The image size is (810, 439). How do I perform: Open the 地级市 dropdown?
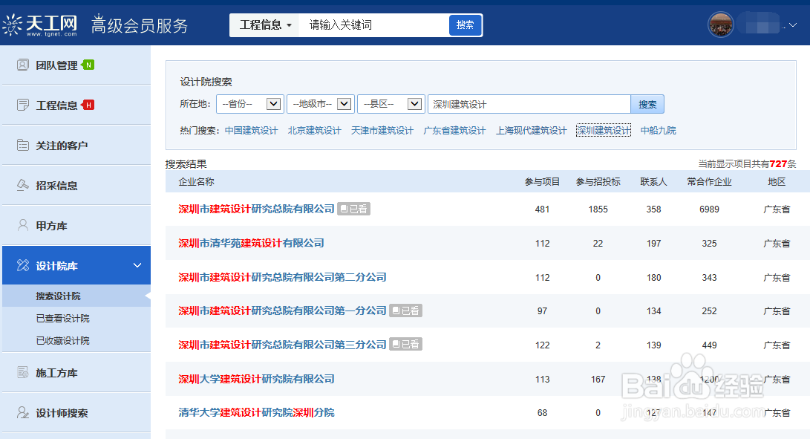320,104
